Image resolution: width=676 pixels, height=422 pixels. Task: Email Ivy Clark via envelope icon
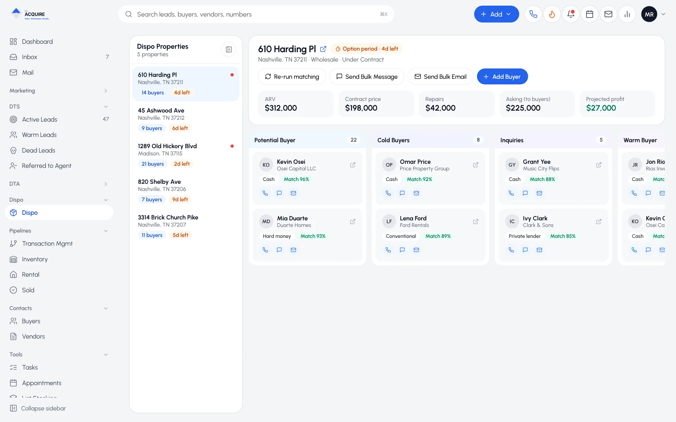539,250
